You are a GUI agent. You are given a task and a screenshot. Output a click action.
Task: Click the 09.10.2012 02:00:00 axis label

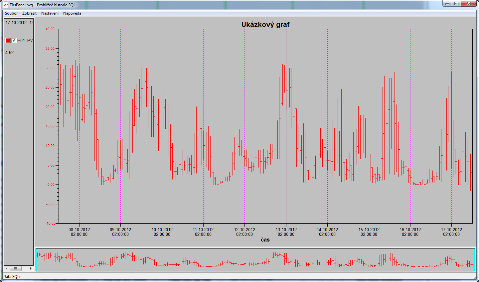(x=120, y=232)
